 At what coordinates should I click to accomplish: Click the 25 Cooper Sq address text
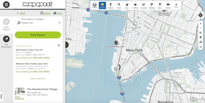coord(34,92)
